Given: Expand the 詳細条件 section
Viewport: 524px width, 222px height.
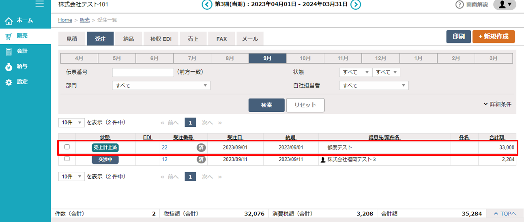Looking at the screenshot, I should [497, 104].
